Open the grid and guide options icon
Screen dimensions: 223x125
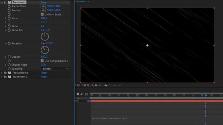(x=88, y=85)
